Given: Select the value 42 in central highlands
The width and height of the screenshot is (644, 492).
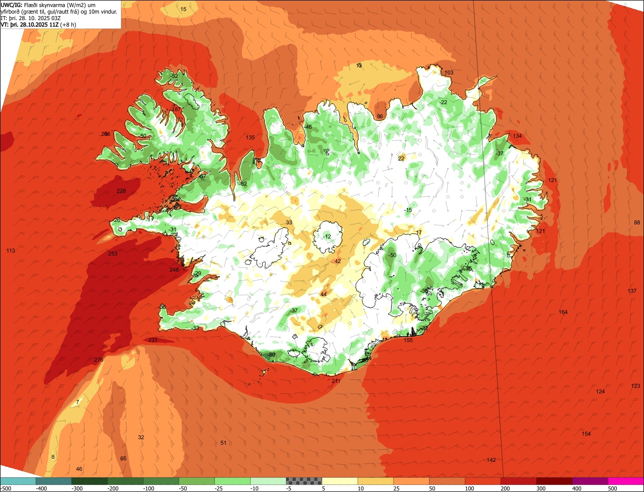Looking at the screenshot, I should pyautogui.click(x=338, y=261).
